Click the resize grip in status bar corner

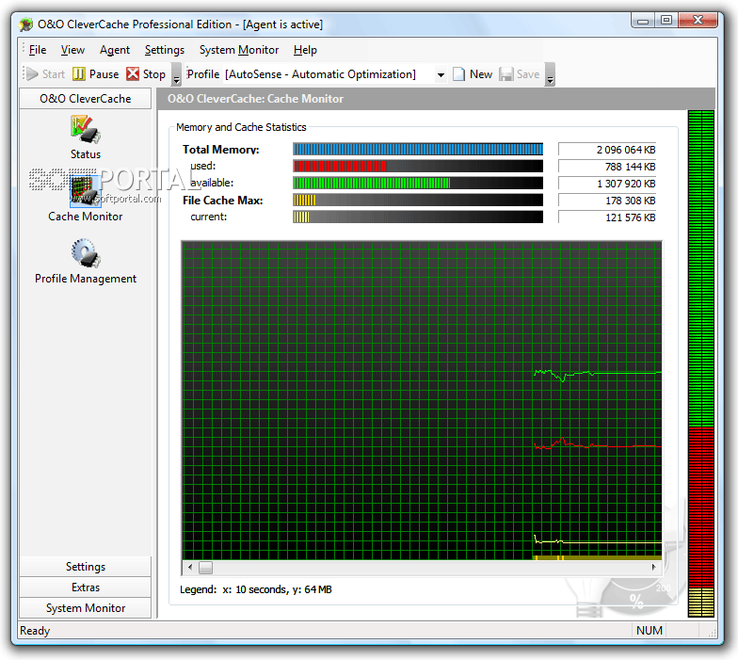click(x=712, y=633)
